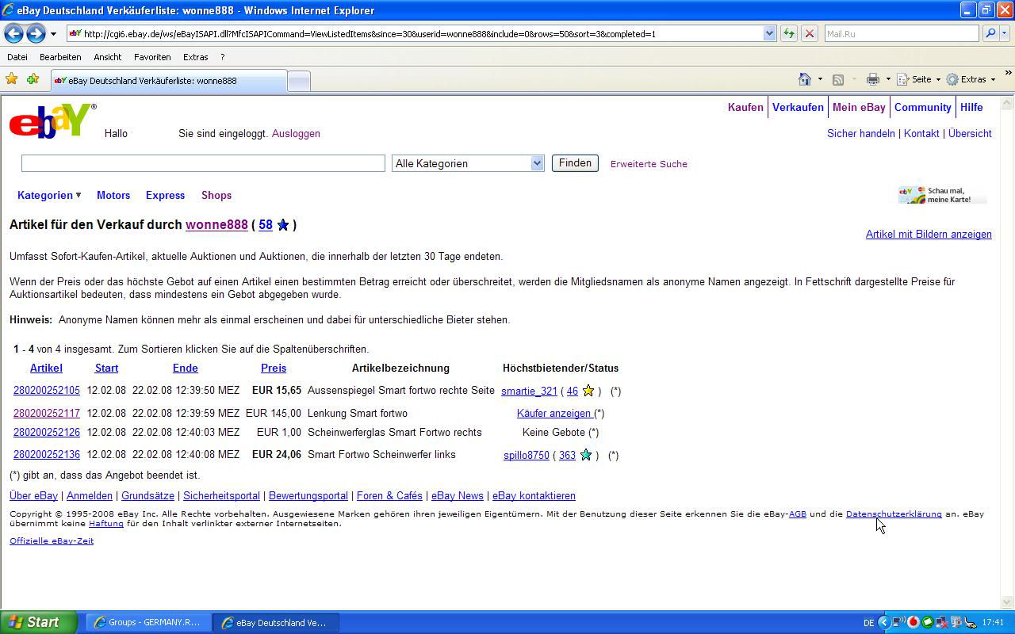The image size is (1015, 634).
Task: Open the ? help menu
Action: click(223, 57)
